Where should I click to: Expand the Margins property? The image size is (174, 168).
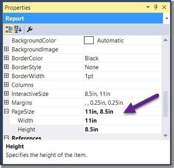6,103
